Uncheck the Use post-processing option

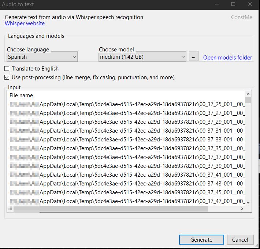click(x=7, y=77)
